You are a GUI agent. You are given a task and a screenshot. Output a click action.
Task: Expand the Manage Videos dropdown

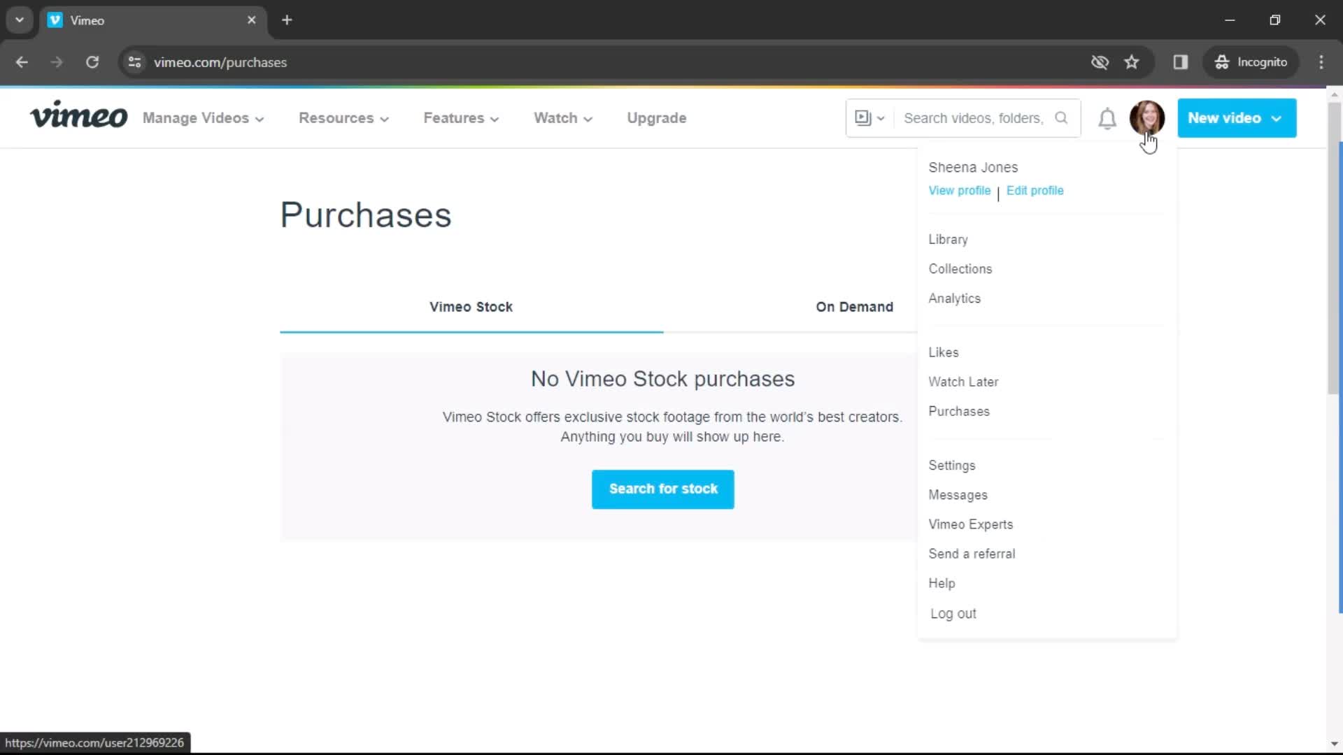pos(203,118)
